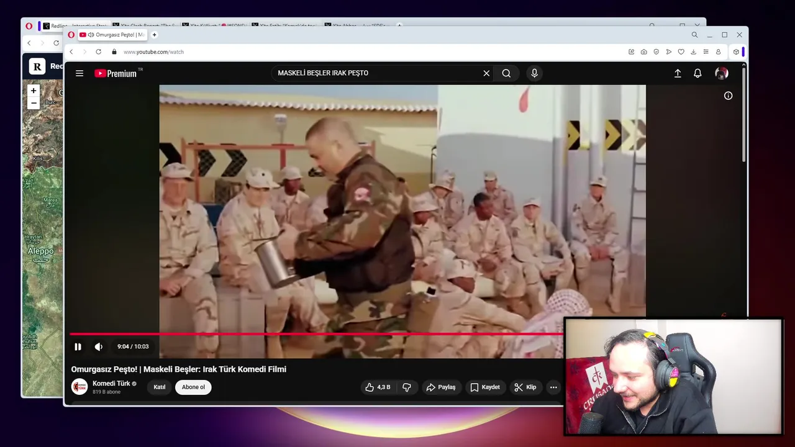Click the video title text
The width and height of the screenshot is (795, 447).
(x=179, y=369)
